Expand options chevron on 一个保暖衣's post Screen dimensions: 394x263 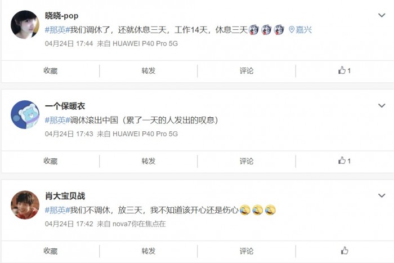(x=382, y=106)
